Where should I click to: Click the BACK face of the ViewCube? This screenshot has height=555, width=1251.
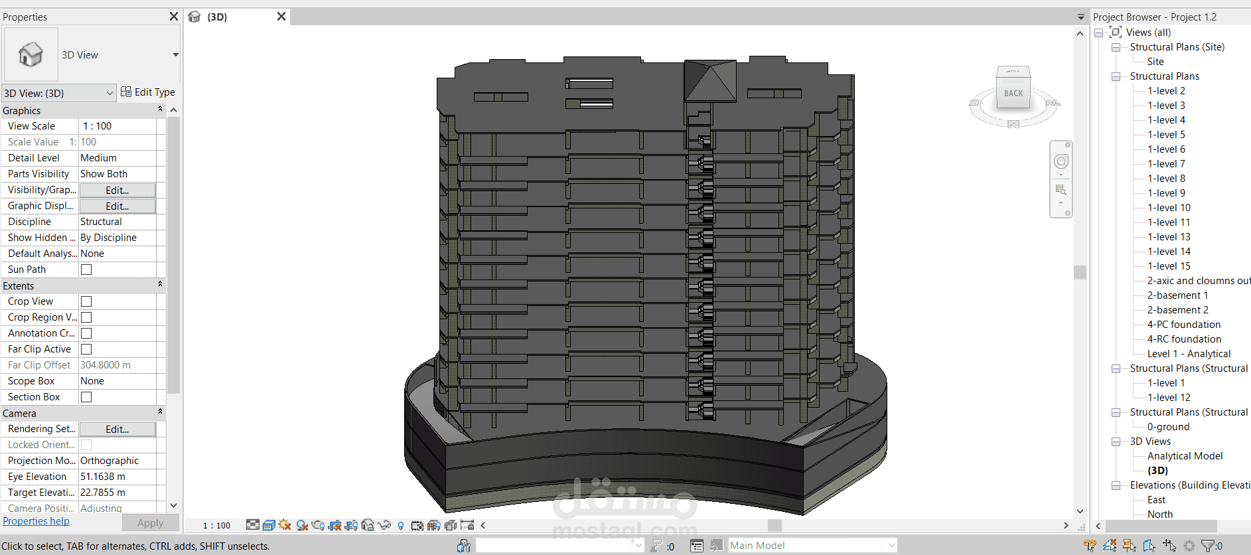click(x=1013, y=94)
